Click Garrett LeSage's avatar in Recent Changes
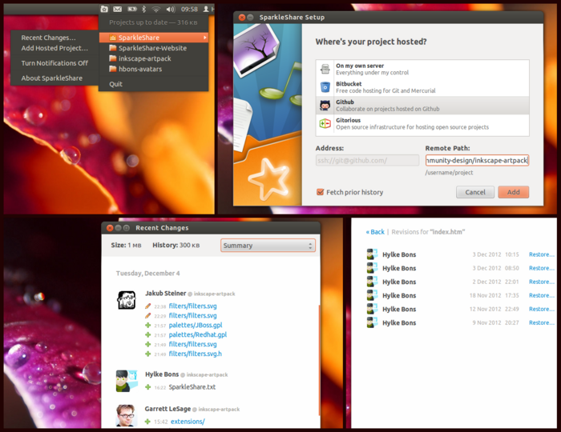This screenshot has height=432, width=561. 127,415
